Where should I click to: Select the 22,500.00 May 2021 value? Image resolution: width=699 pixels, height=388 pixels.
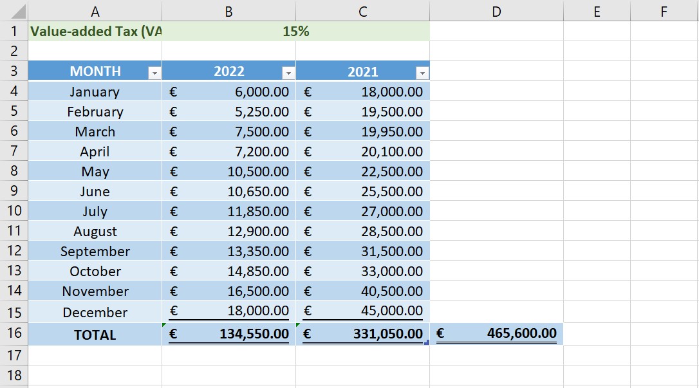point(363,171)
